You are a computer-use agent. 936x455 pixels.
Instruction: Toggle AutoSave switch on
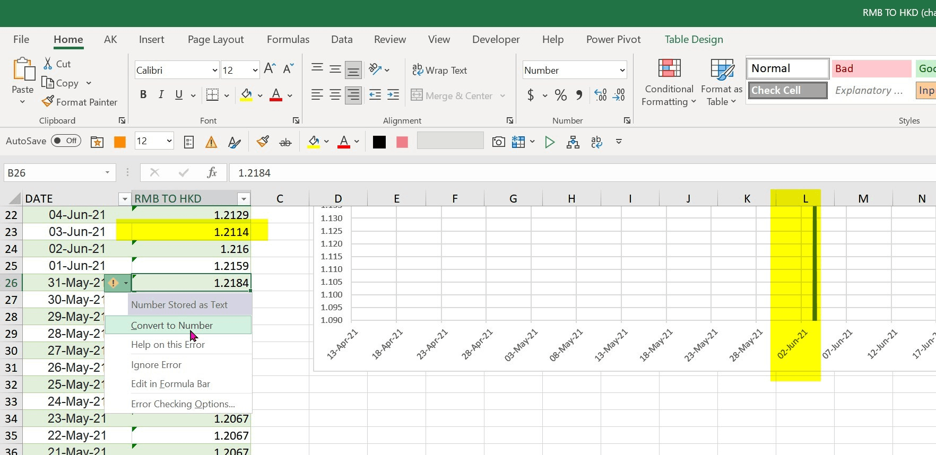click(66, 141)
